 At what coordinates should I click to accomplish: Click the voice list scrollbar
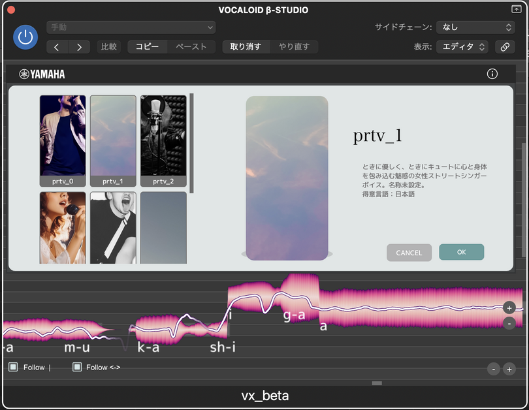(x=191, y=143)
